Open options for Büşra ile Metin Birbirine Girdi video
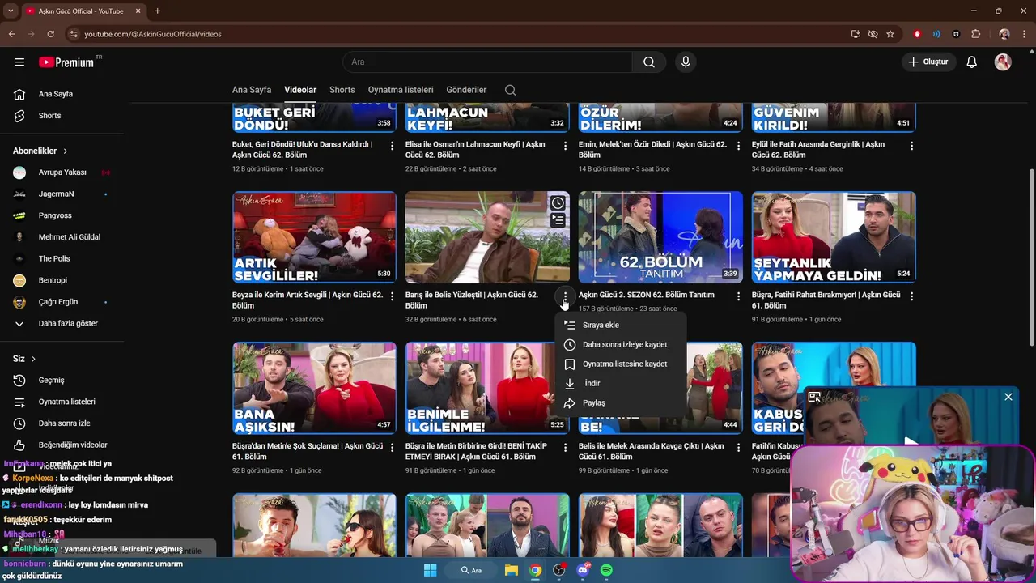1036x583 pixels. pos(566,447)
